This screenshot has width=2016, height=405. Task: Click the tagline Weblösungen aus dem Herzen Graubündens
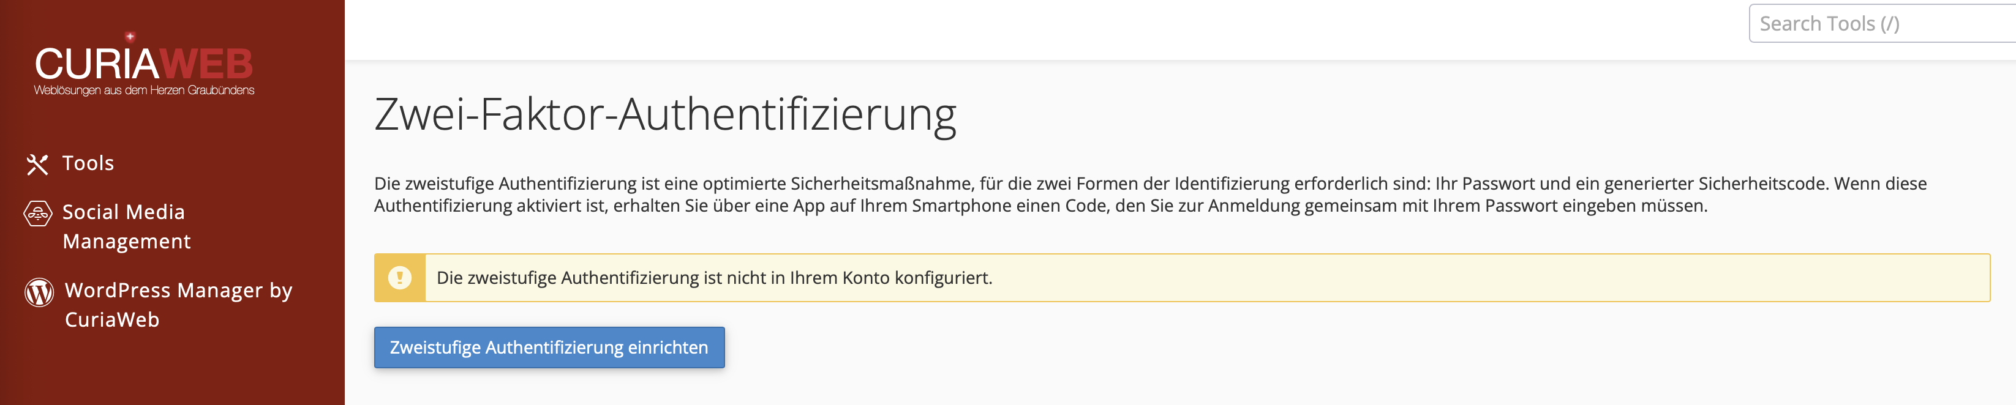coord(144,90)
